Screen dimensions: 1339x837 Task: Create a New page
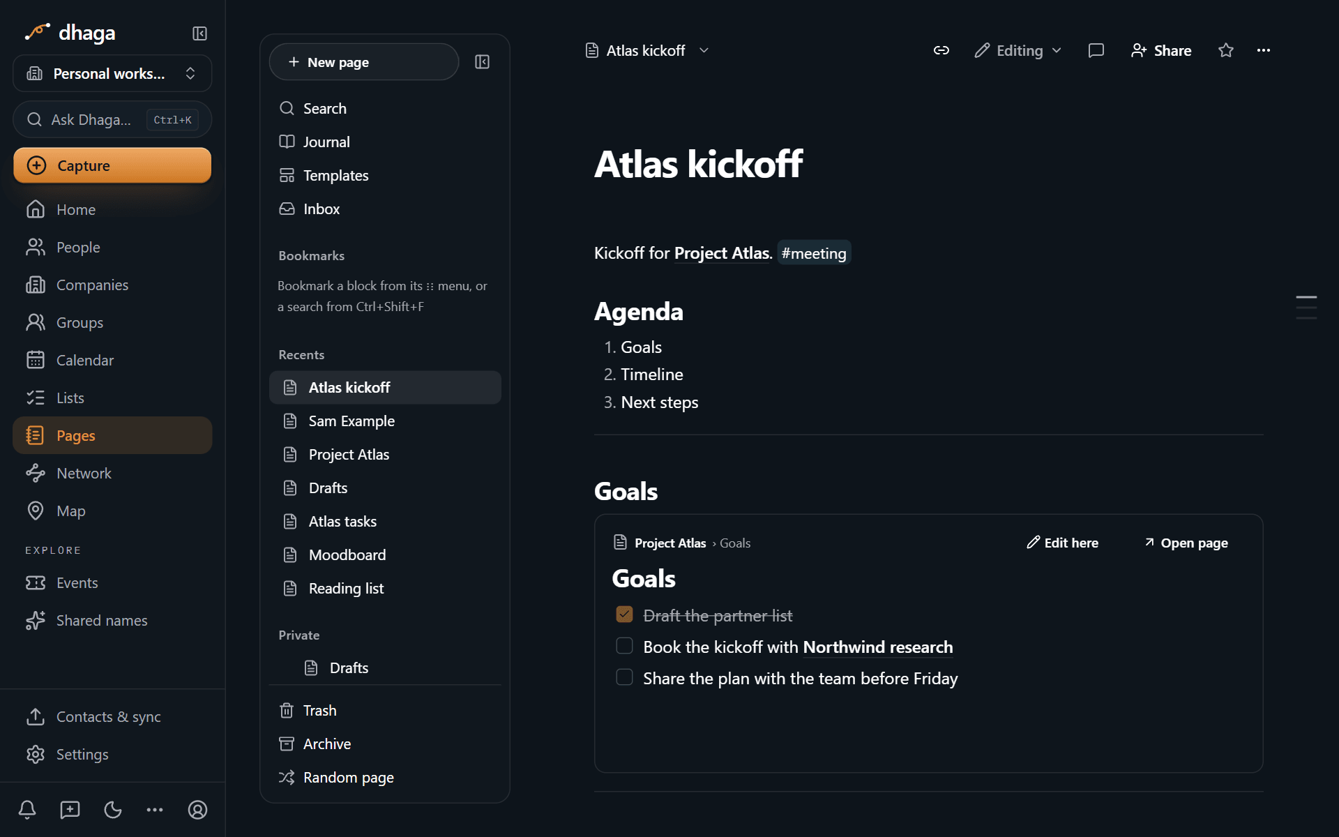click(x=364, y=62)
